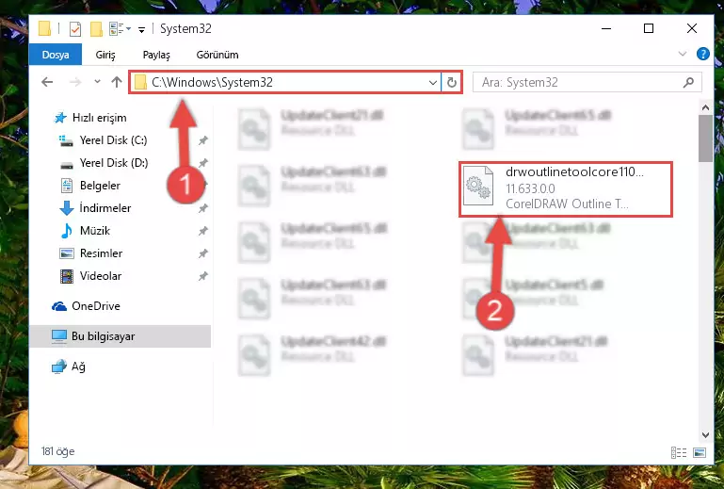Open the blue Help icon
Viewport: 724px width, 489px height.
(702, 54)
